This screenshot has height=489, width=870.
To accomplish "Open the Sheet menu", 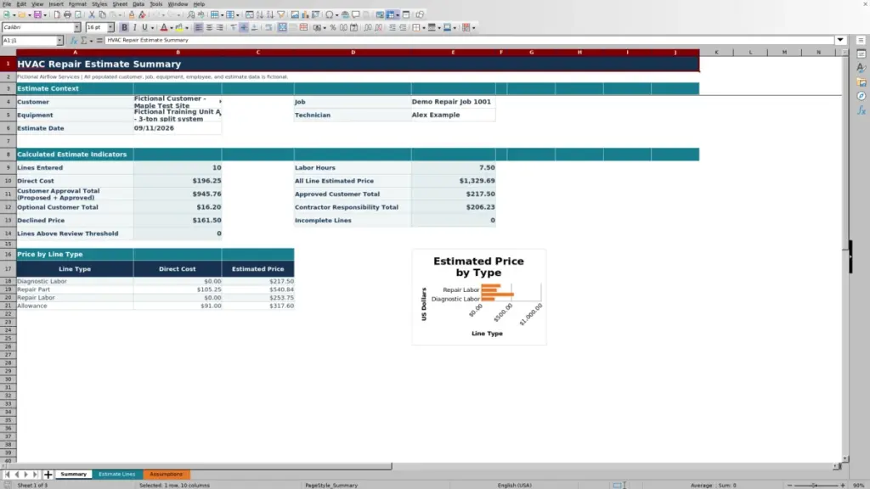I will coord(120,4).
